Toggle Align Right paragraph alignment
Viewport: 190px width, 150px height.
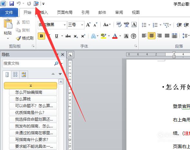pos(159,36)
